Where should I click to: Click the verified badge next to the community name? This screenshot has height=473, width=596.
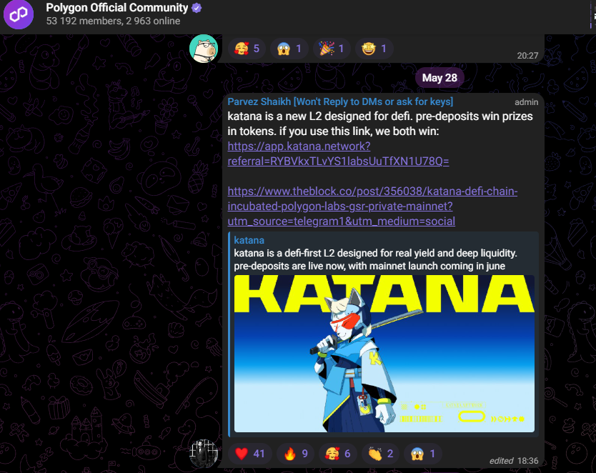[197, 8]
